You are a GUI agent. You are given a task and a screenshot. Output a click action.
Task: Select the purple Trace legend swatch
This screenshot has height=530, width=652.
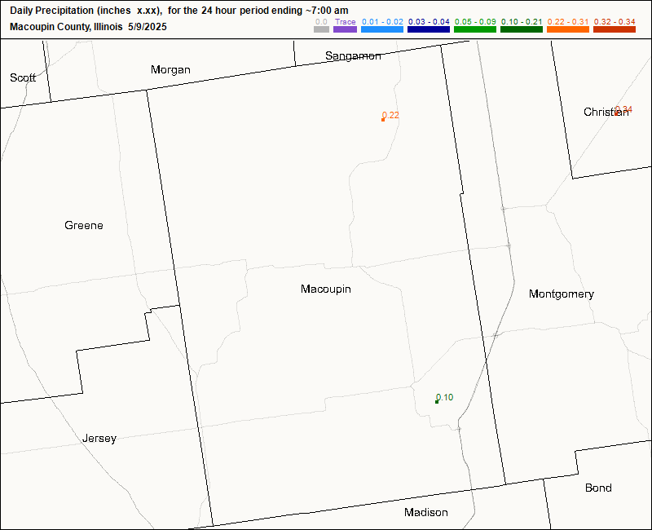click(x=346, y=29)
